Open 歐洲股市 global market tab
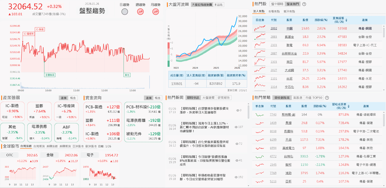The image size is (386, 188). [91, 146]
